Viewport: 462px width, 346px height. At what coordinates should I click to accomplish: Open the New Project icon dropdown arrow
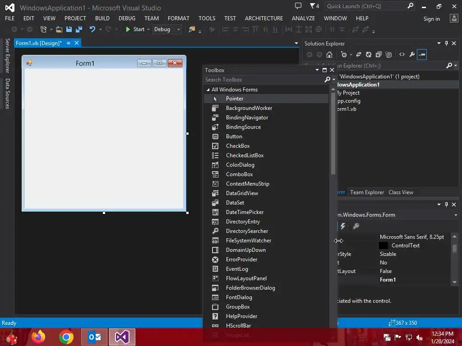coord(51,29)
